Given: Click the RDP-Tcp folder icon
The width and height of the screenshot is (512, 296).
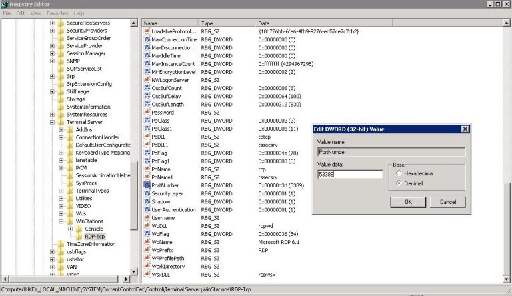Looking at the screenshot, I should point(79,236).
